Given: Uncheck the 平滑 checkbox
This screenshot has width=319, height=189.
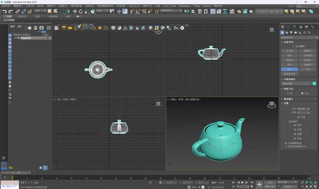Looking at the screenshot, I should [298, 117].
